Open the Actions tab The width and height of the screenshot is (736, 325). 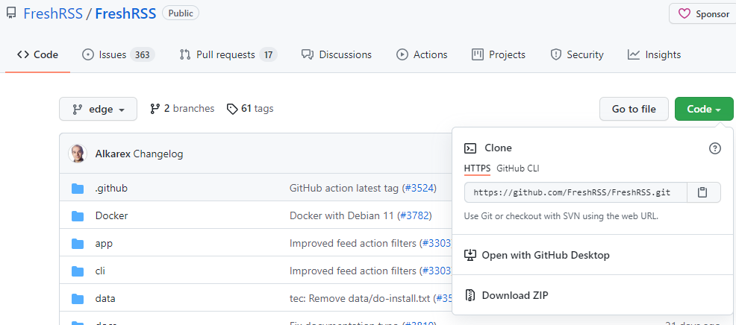click(x=422, y=55)
